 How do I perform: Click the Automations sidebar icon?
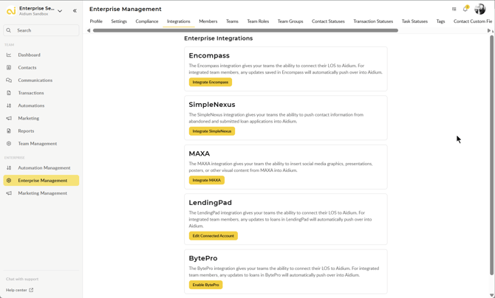(x=9, y=105)
